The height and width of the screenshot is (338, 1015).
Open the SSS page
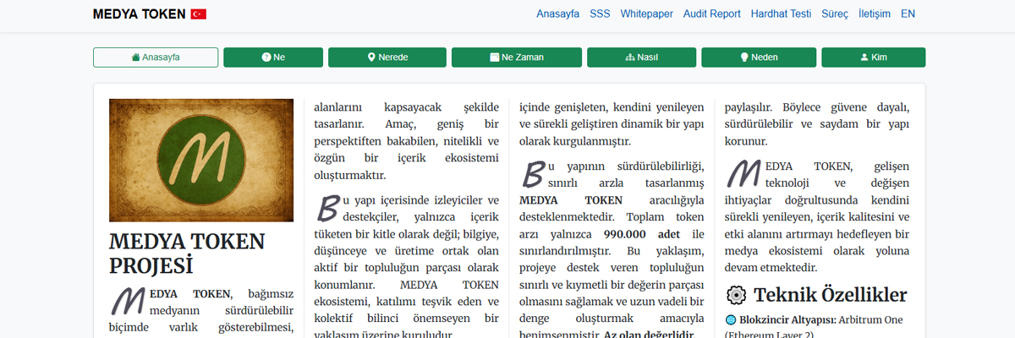[x=600, y=14]
